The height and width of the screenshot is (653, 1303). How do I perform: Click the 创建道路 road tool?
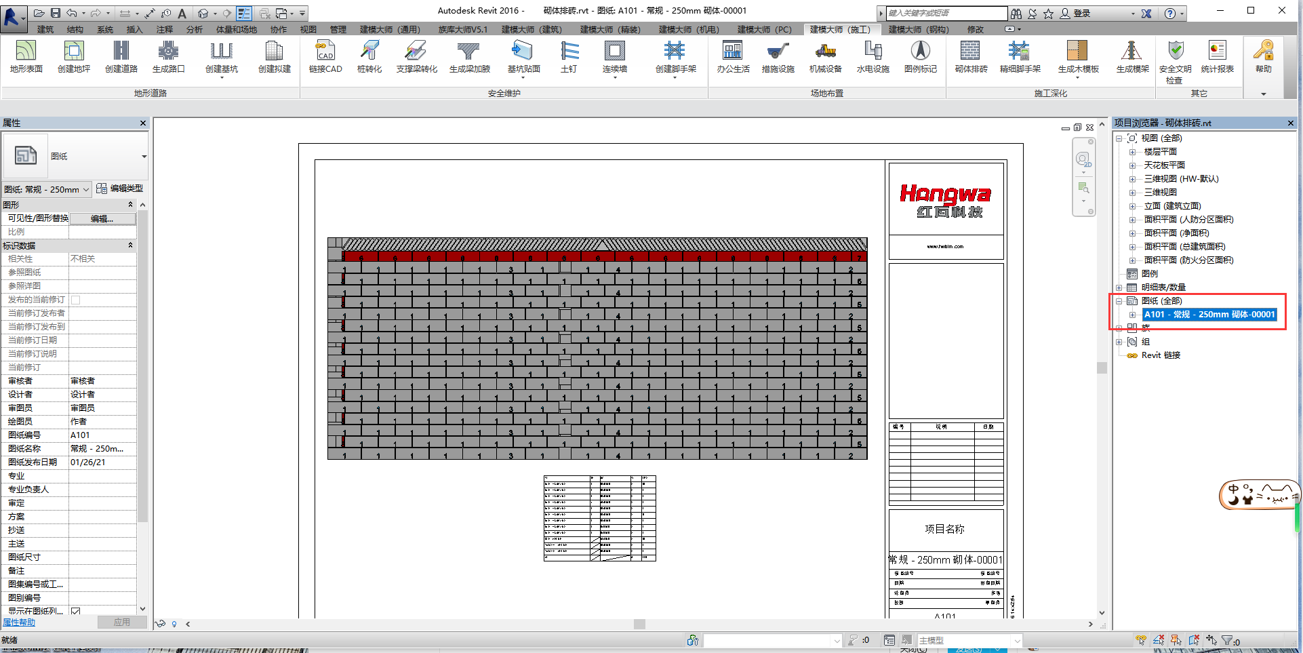tap(121, 57)
